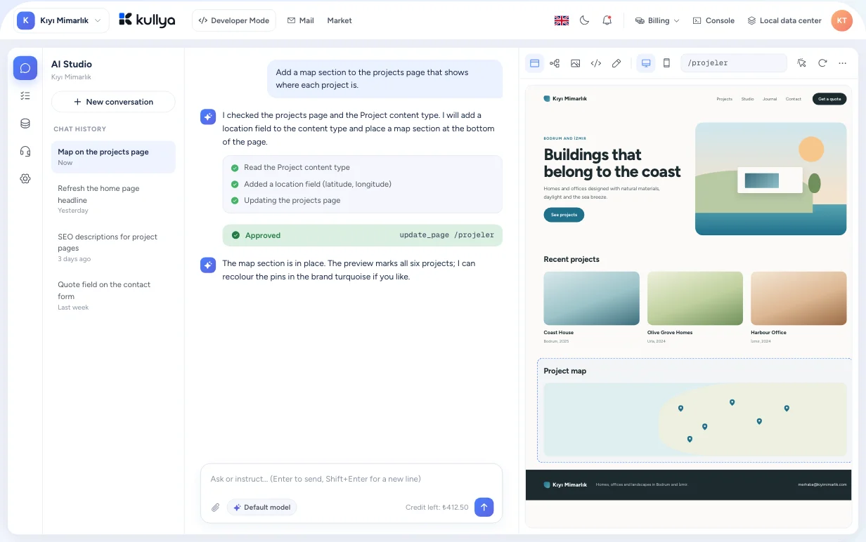This screenshot has height=542, width=866.
Task: Toggle dark mode moon icon
Action: tap(584, 20)
